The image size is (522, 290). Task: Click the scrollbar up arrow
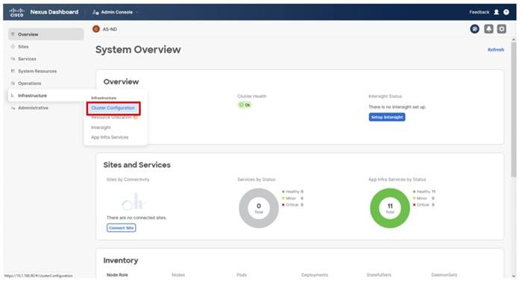[513, 40]
